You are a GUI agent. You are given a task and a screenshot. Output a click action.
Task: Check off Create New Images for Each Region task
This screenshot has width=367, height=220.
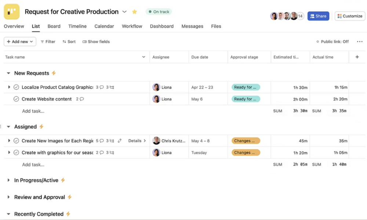coord(16,141)
